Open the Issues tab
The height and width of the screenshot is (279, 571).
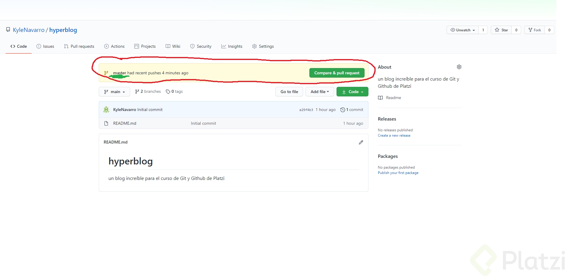[x=45, y=46]
